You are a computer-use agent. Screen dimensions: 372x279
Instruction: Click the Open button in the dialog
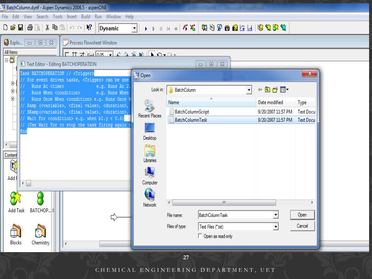pyautogui.click(x=302, y=215)
